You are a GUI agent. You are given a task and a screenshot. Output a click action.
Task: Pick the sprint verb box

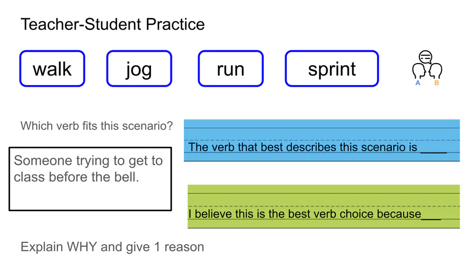point(332,68)
